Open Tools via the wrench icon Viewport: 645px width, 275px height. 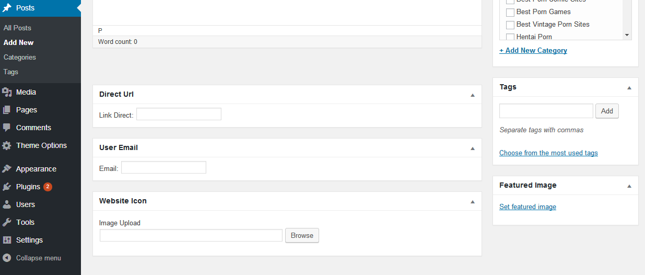pyautogui.click(x=7, y=223)
